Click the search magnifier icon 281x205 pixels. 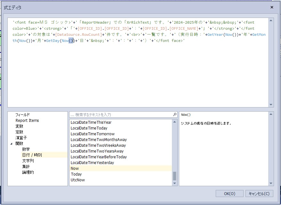174,114
